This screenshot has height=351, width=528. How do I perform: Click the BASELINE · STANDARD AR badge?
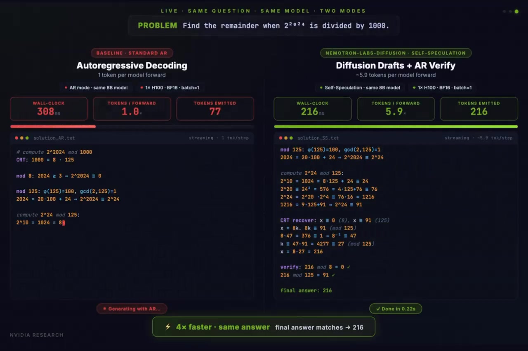(132, 53)
